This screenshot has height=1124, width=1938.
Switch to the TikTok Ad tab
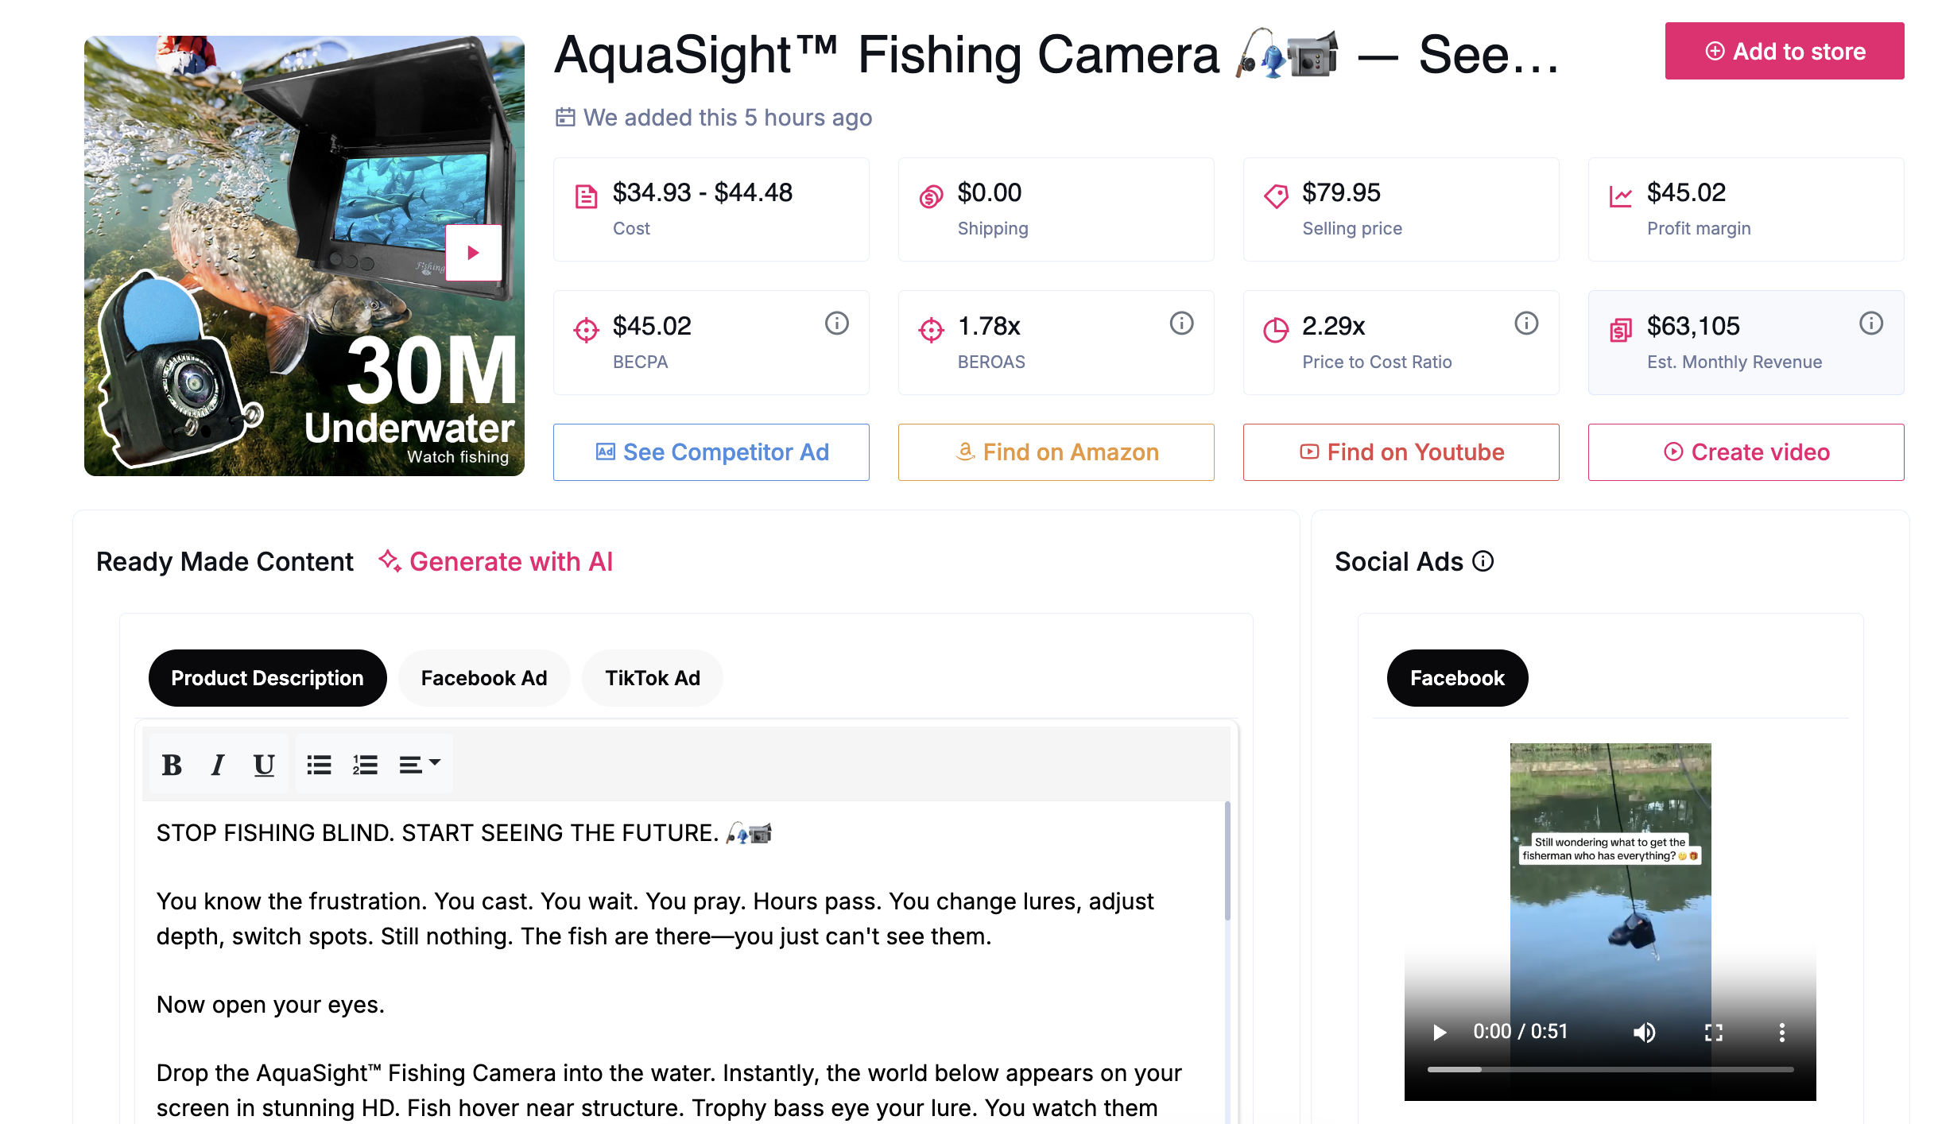652,678
